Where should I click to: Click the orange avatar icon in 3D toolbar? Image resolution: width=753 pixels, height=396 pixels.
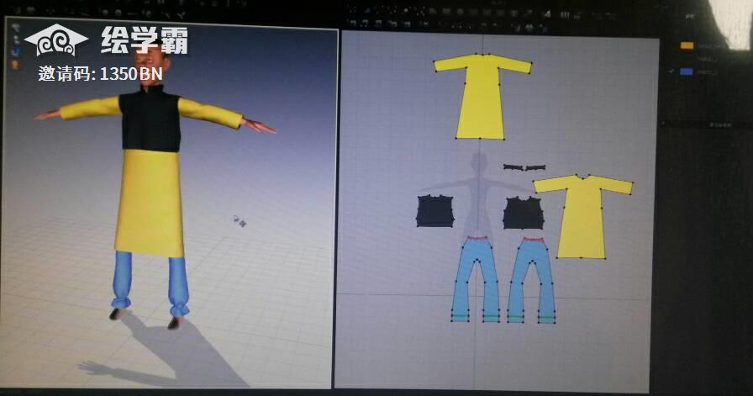pos(15,64)
